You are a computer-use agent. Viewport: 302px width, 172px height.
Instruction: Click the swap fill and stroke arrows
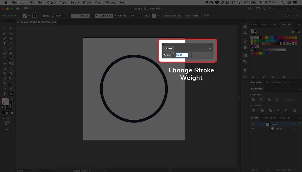[12, 99]
